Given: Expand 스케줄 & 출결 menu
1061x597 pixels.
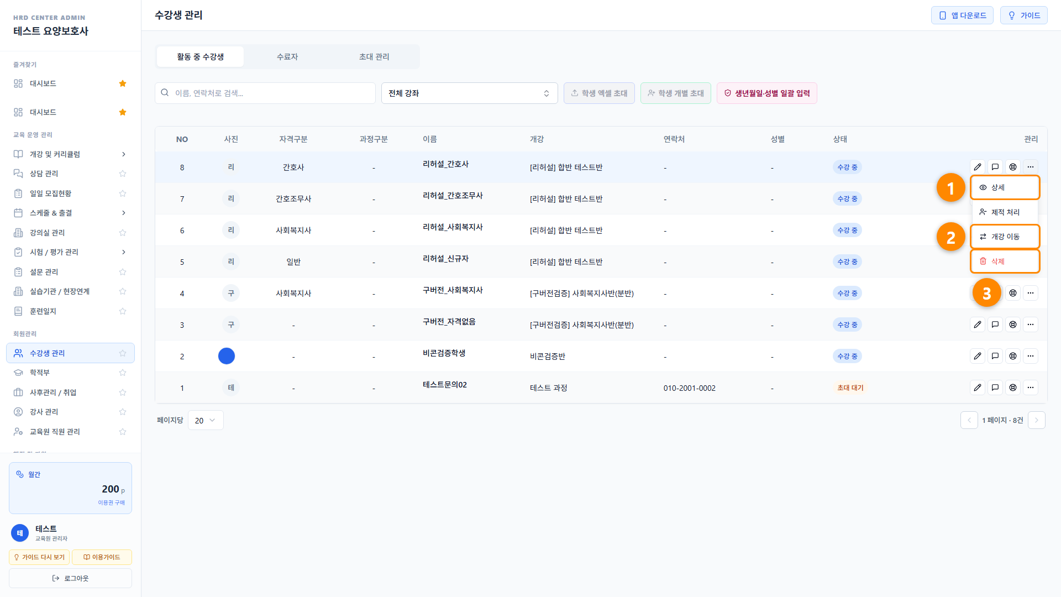Looking at the screenshot, I should pyautogui.click(x=70, y=213).
